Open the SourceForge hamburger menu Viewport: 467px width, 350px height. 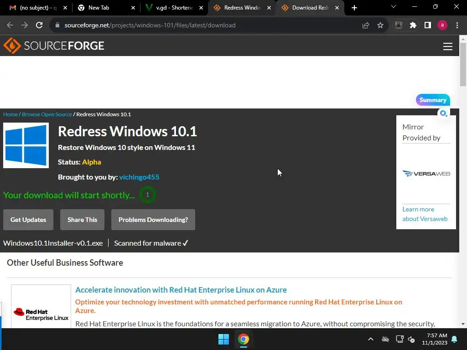448,46
